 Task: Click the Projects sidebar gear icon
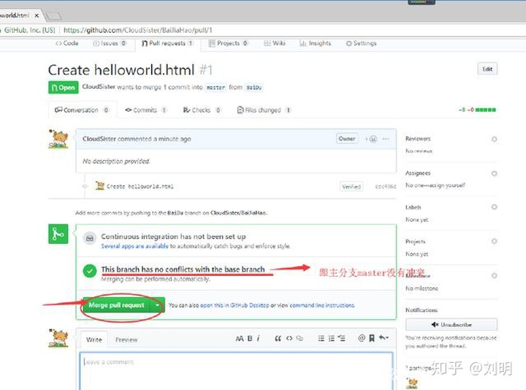pyautogui.click(x=494, y=241)
